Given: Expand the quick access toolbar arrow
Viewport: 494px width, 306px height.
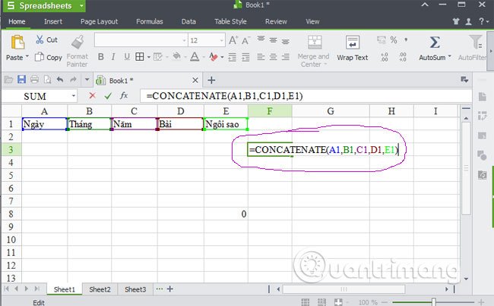Looking at the screenshot, I should [x=87, y=79].
